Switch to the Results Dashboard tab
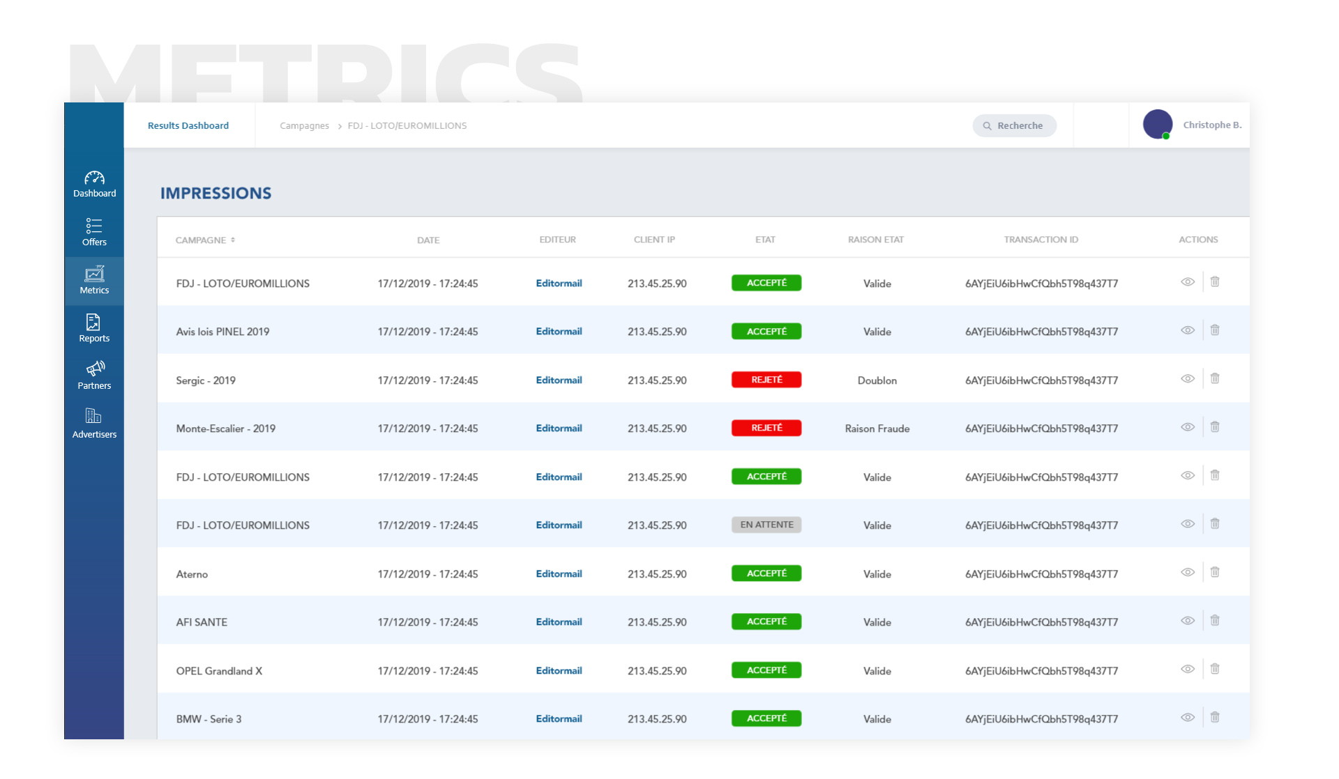 coord(188,126)
